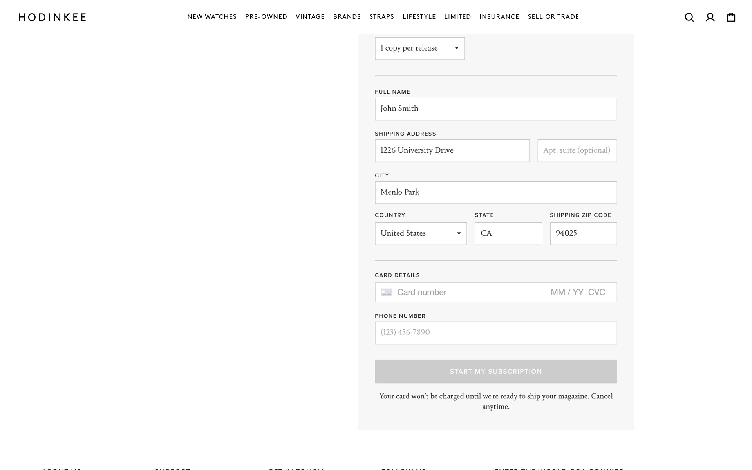This screenshot has width=752, height=470.
Task: Click the credit card icon in card details
Action: click(386, 293)
